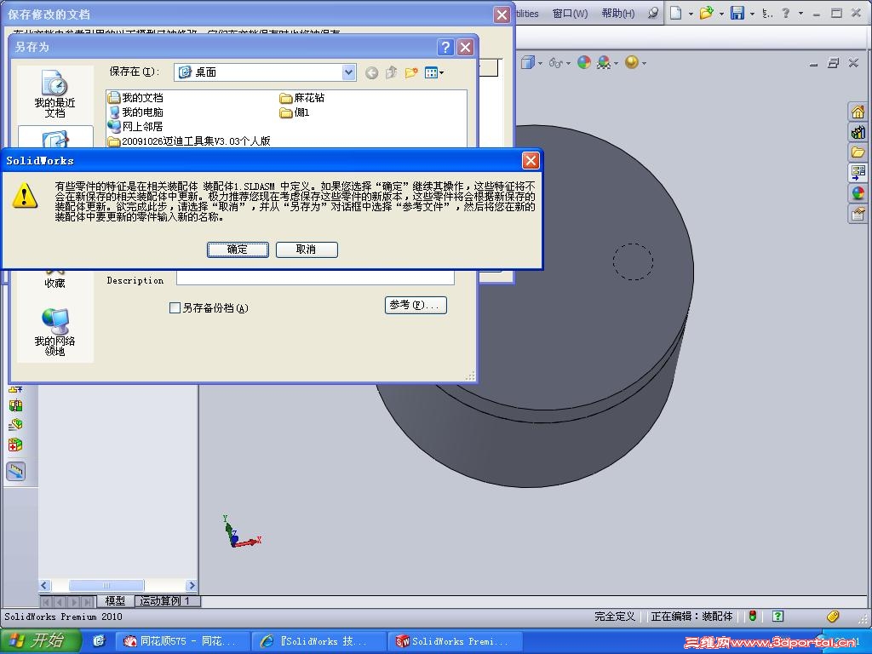Expand the New document dropdown arrow
This screenshot has height=654, width=872.
pos(691,14)
